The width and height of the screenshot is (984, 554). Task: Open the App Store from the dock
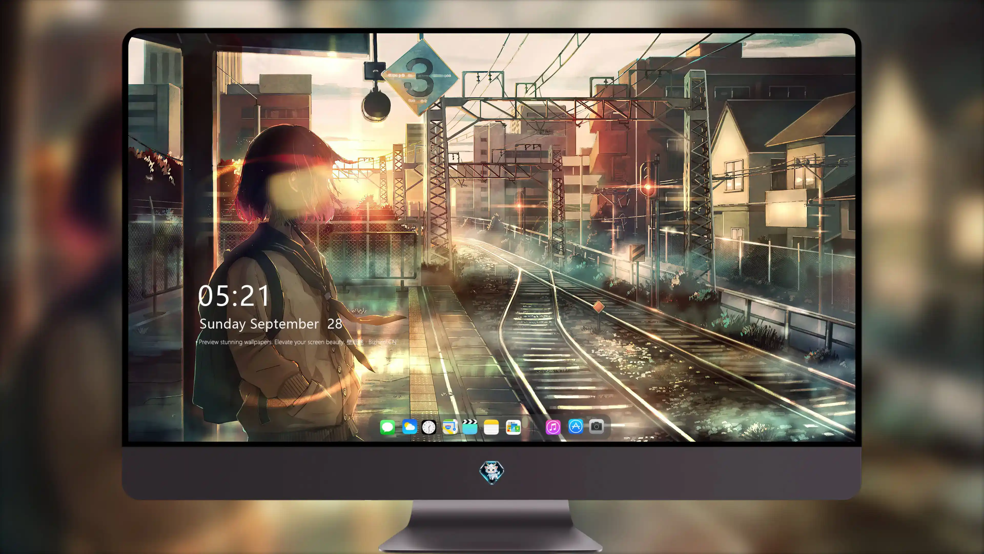(576, 426)
